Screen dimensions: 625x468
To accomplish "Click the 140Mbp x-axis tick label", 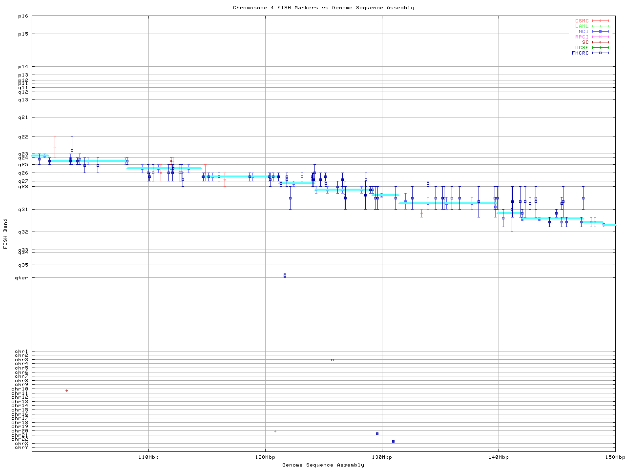I will click(x=499, y=457).
